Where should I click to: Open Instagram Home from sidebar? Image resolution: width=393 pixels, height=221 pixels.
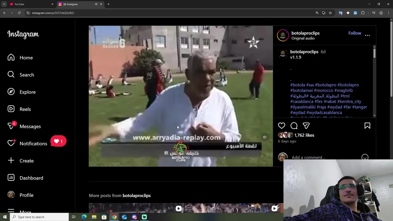coord(20,58)
